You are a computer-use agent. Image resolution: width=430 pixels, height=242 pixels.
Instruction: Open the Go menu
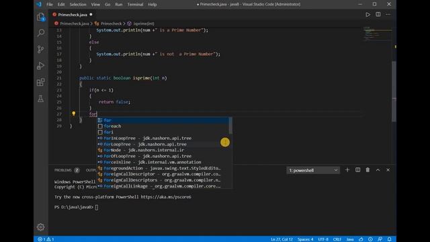tap(107, 5)
